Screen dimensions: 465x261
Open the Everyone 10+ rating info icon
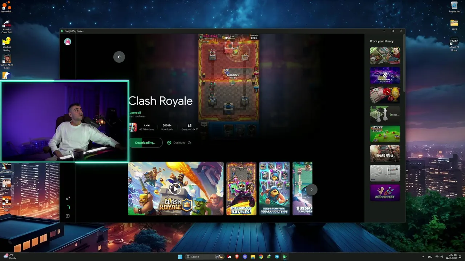click(x=197, y=129)
